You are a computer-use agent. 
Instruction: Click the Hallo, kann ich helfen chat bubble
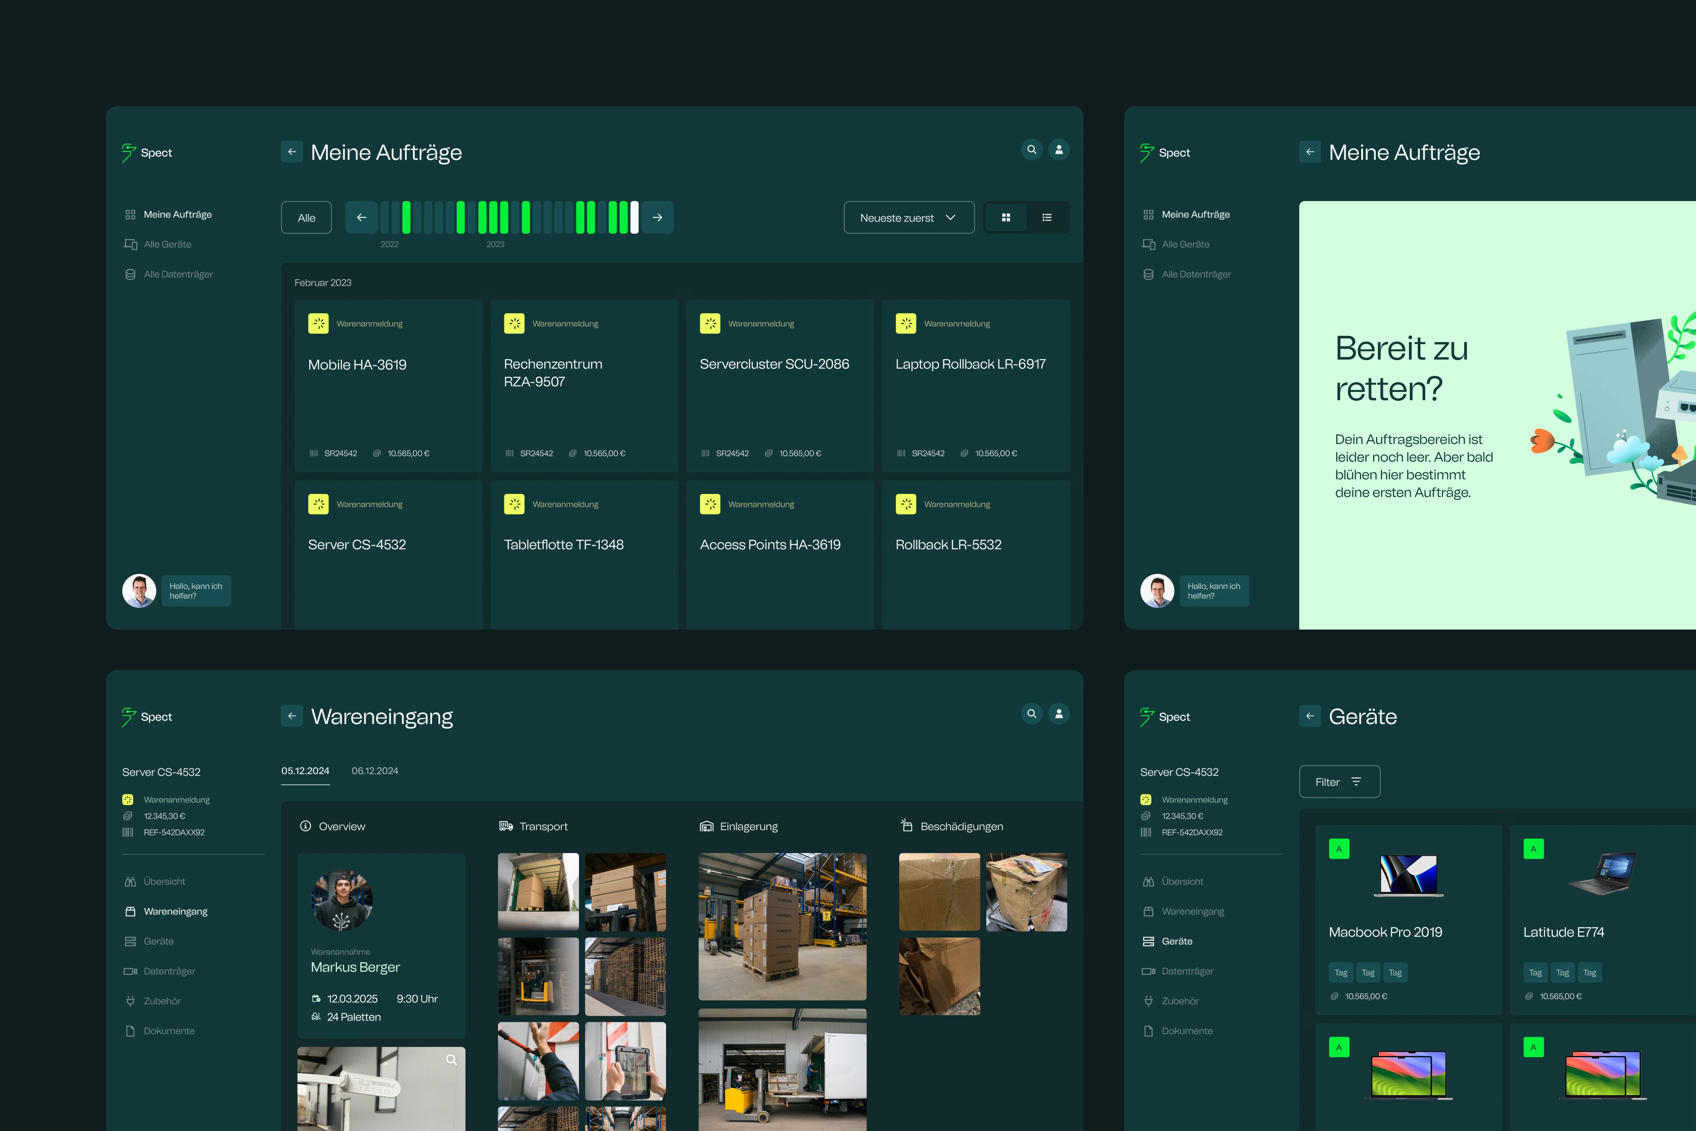[x=196, y=591]
